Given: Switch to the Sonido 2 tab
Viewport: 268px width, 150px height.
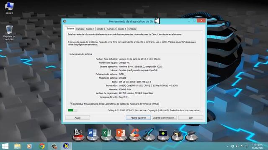Looking at the screenshot, I should [100, 29].
